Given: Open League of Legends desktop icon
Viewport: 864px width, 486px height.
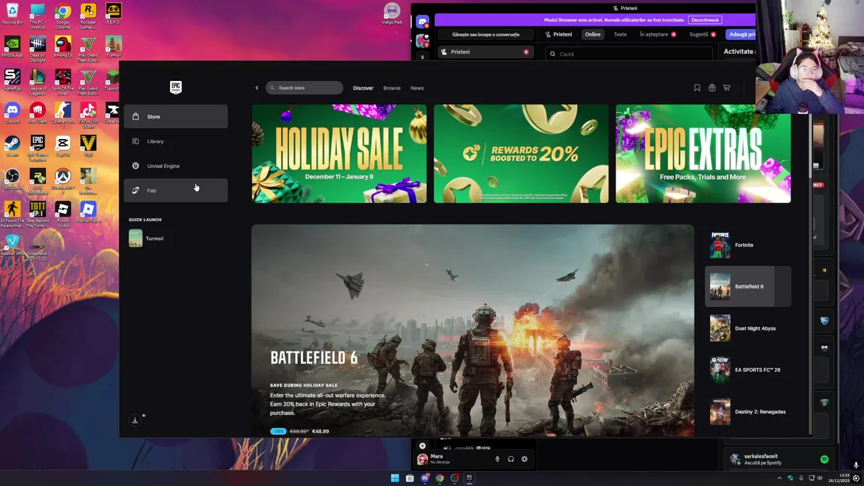Looking at the screenshot, I should [x=38, y=82].
